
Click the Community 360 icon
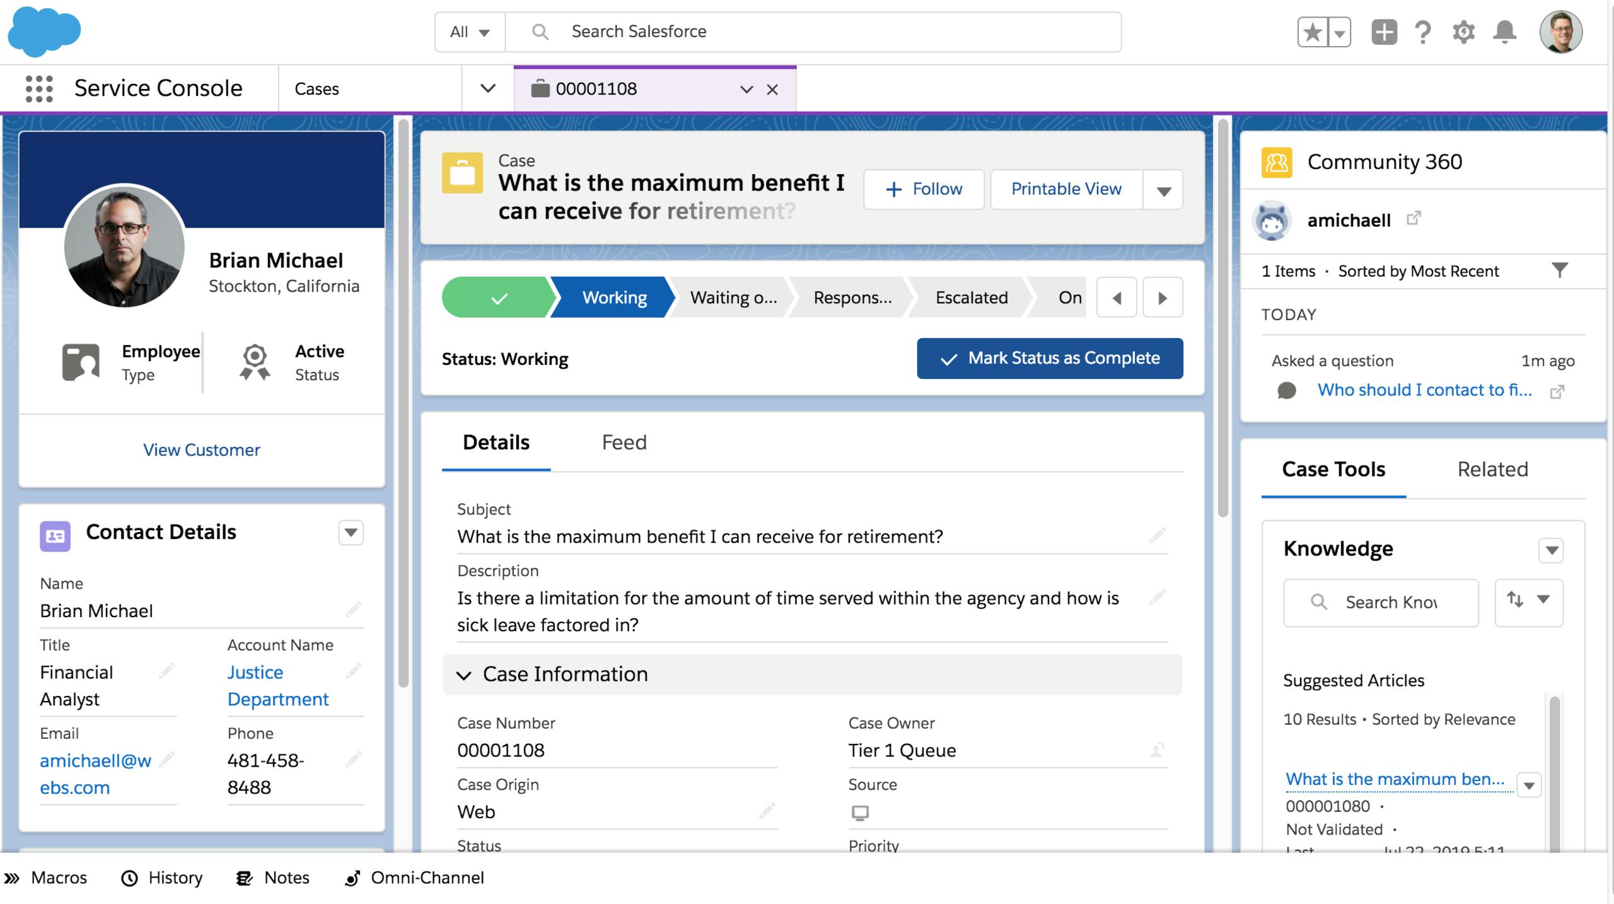tap(1277, 163)
